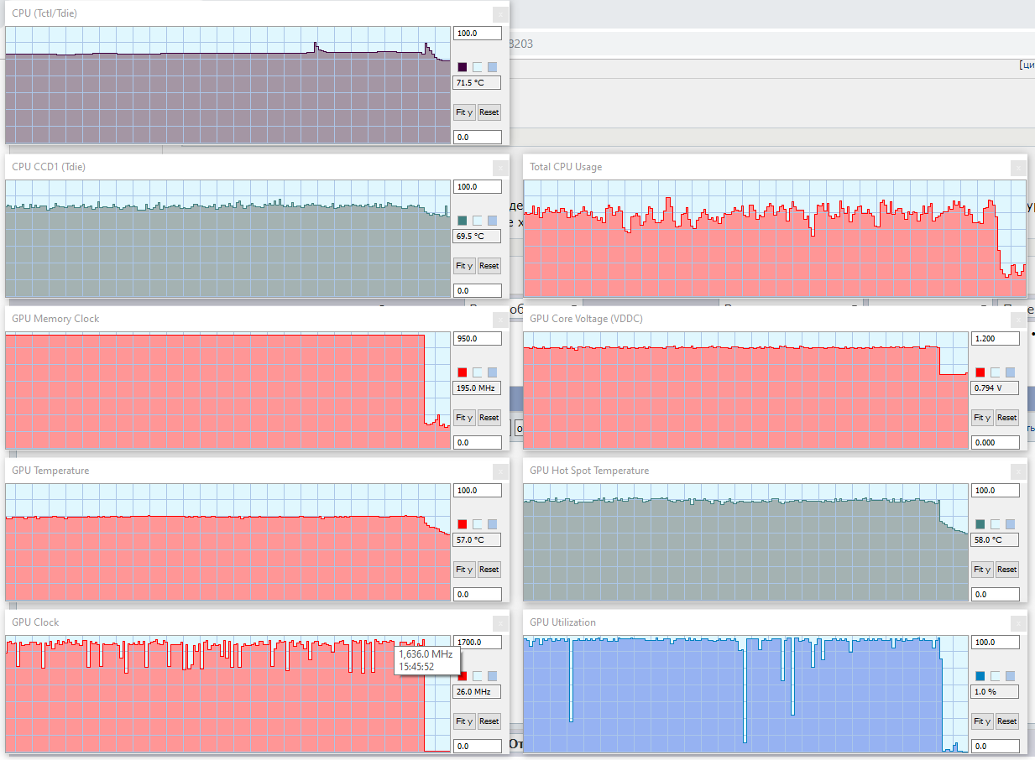This screenshot has height=760, width=1035.
Task: Click the 71.5 °C current value readout
Action: 478,83
